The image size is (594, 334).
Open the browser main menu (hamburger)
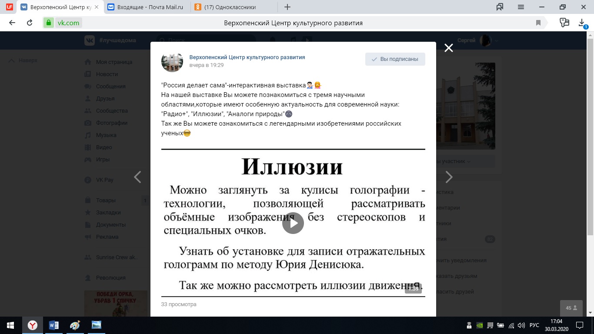pyautogui.click(x=521, y=7)
